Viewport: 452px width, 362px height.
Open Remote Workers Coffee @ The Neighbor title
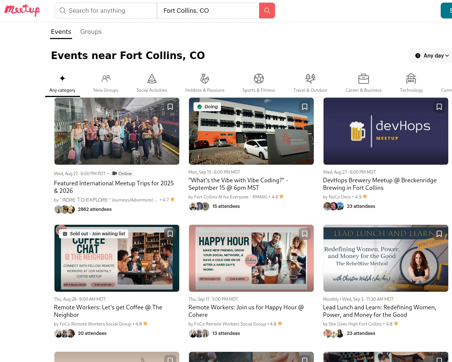tap(108, 311)
